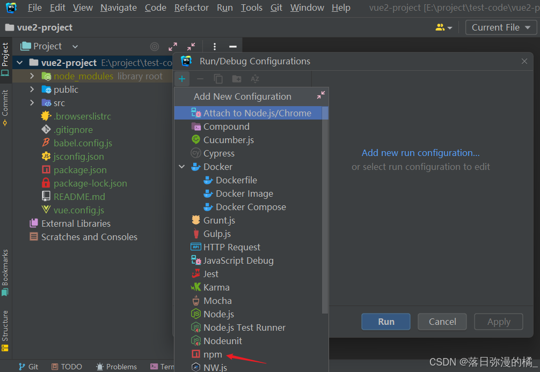Click Add new run configuration link
The image size is (540, 372).
(420, 153)
